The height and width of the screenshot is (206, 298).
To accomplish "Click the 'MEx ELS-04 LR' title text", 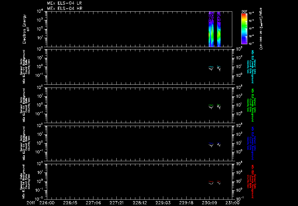I will pyautogui.click(x=64, y=3).
